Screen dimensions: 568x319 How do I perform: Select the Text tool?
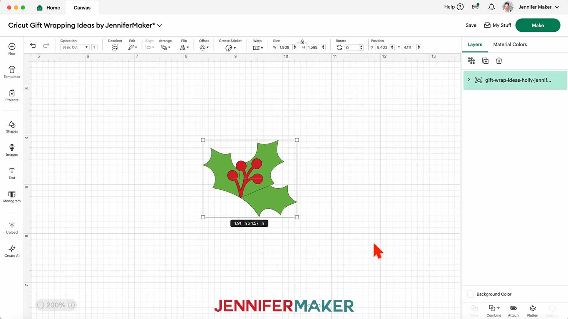(x=12, y=174)
